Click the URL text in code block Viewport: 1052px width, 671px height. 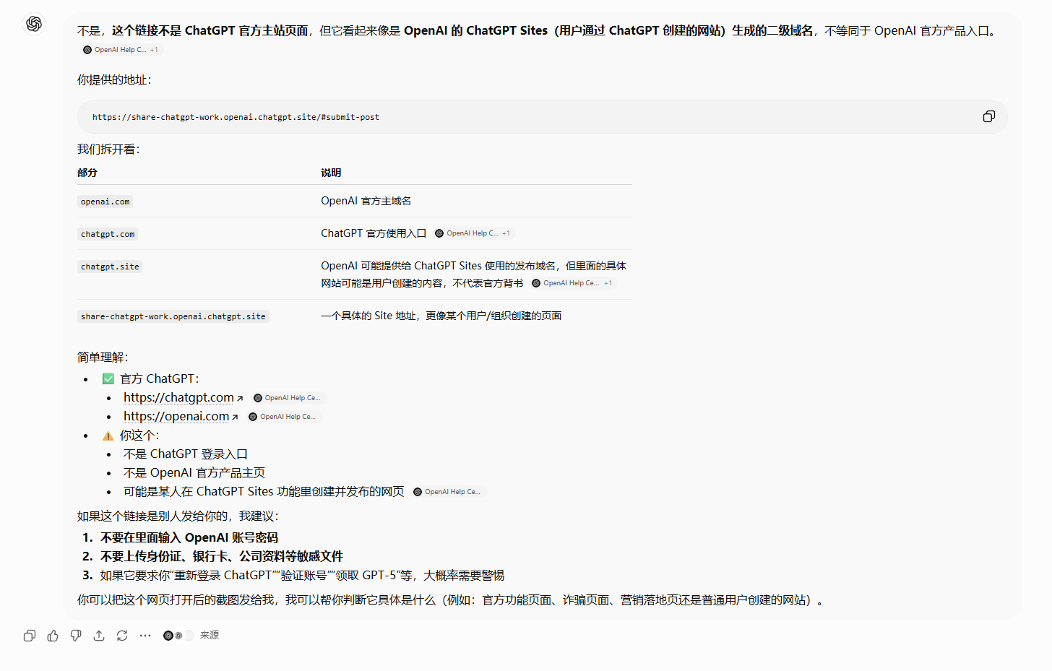click(236, 117)
